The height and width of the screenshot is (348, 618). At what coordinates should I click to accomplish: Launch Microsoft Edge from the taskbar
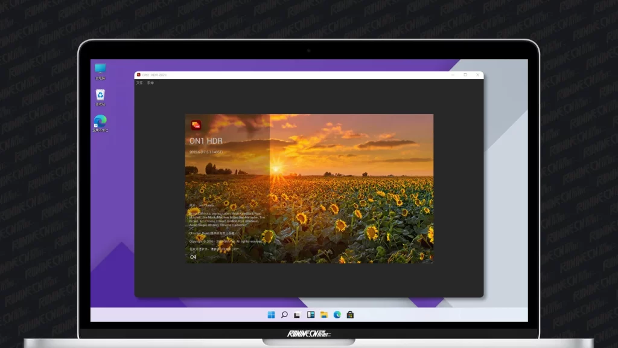tap(337, 315)
